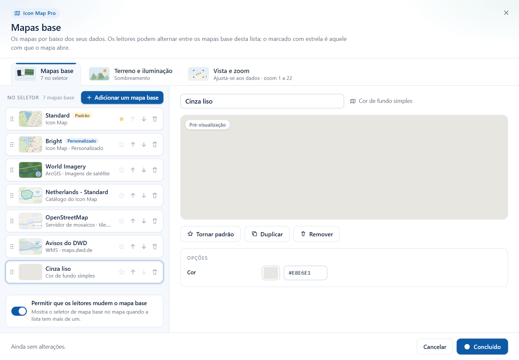519x360 pixels.
Task: Toggle 'Permitir que os leitores mudem' switch
Action: 19,311
